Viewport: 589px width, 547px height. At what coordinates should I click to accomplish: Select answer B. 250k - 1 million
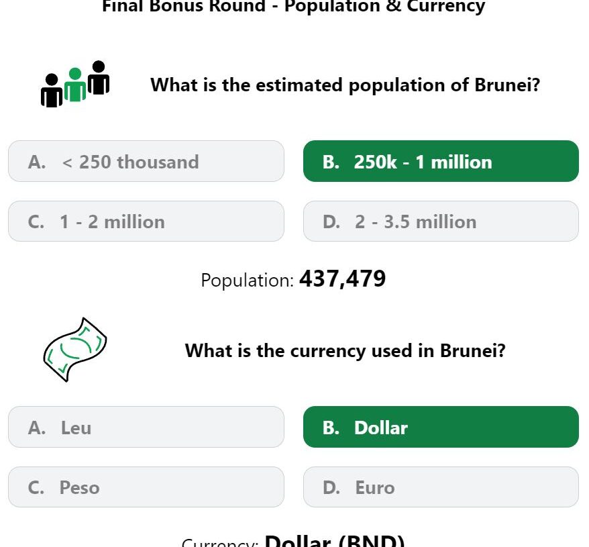point(441,161)
